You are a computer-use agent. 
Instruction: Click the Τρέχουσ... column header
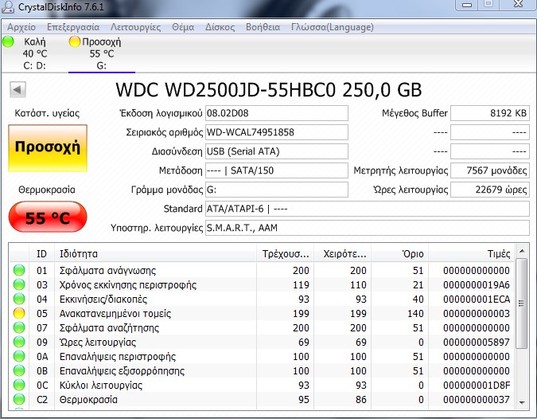285,254
